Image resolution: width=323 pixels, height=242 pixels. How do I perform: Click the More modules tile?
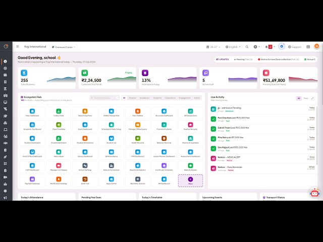[x=190, y=180]
